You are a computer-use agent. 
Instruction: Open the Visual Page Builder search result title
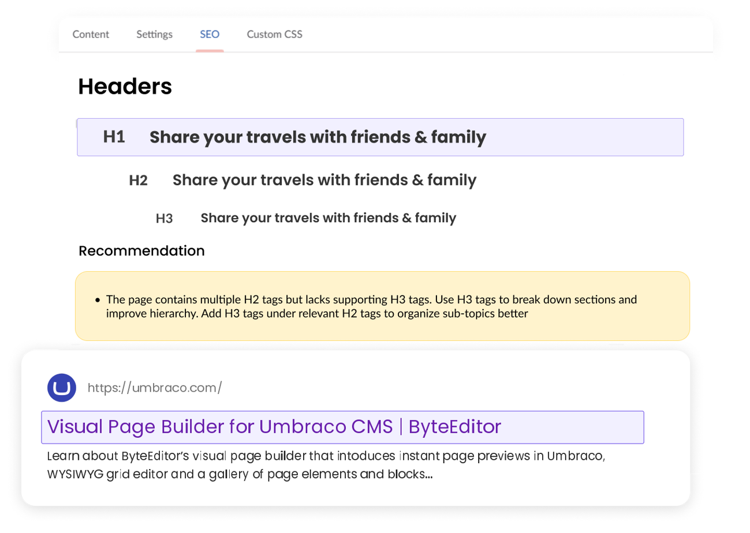point(274,427)
